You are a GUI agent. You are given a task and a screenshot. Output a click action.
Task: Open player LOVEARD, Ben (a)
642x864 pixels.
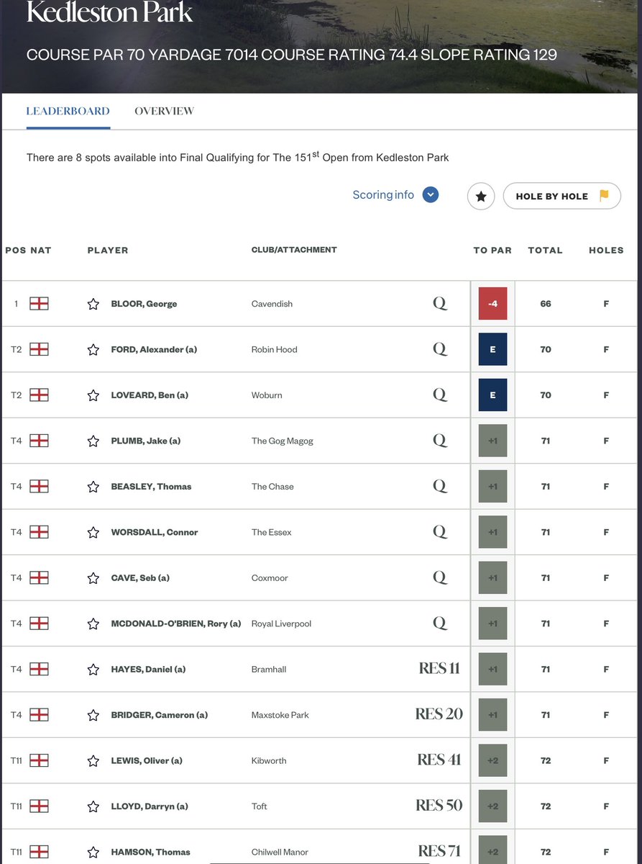[150, 395]
